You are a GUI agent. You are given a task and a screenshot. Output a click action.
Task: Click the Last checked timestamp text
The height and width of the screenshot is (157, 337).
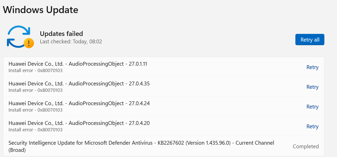tap(71, 41)
